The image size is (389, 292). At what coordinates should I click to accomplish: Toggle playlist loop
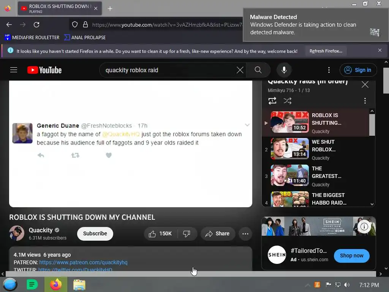[x=272, y=101]
